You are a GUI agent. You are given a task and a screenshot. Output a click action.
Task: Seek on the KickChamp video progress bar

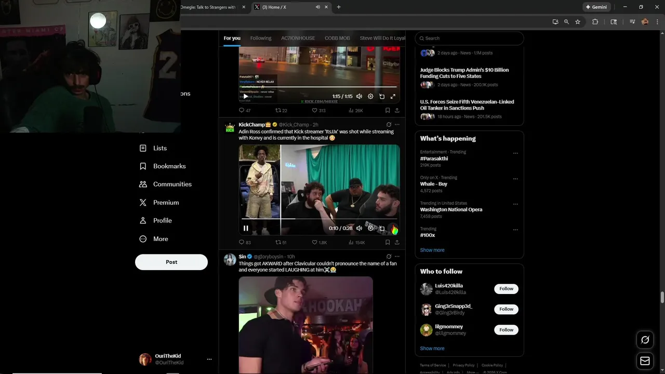[319, 219]
